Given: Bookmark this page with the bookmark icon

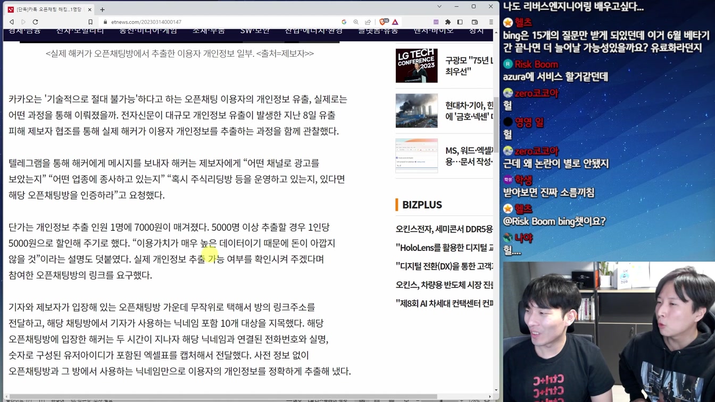Looking at the screenshot, I should pos(90,22).
